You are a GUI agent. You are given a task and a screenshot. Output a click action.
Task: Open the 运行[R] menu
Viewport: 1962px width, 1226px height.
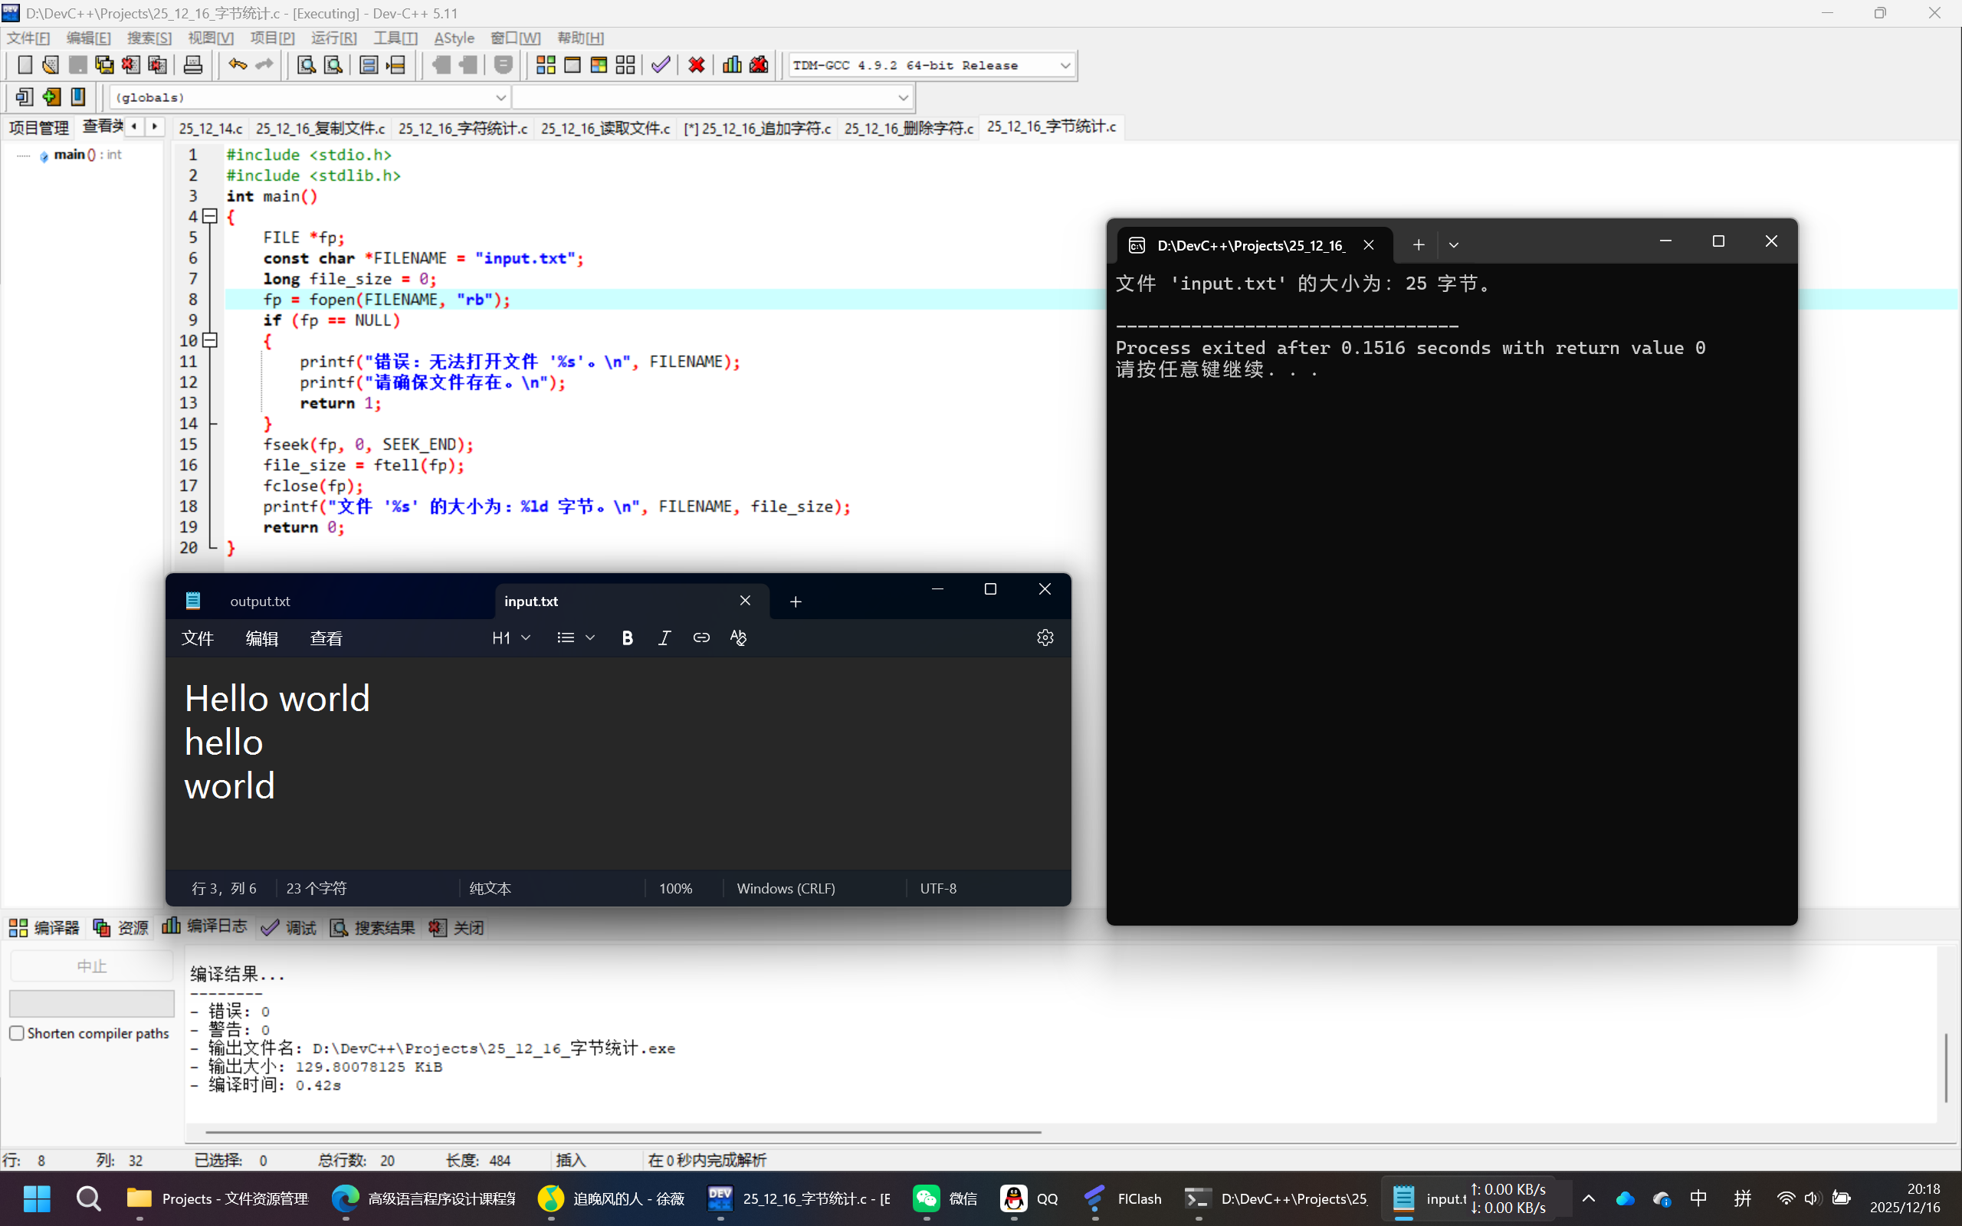(333, 38)
